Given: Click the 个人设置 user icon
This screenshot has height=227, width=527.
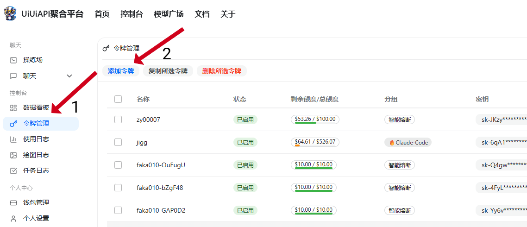Looking at the screenshot, I should coord(13,218).
